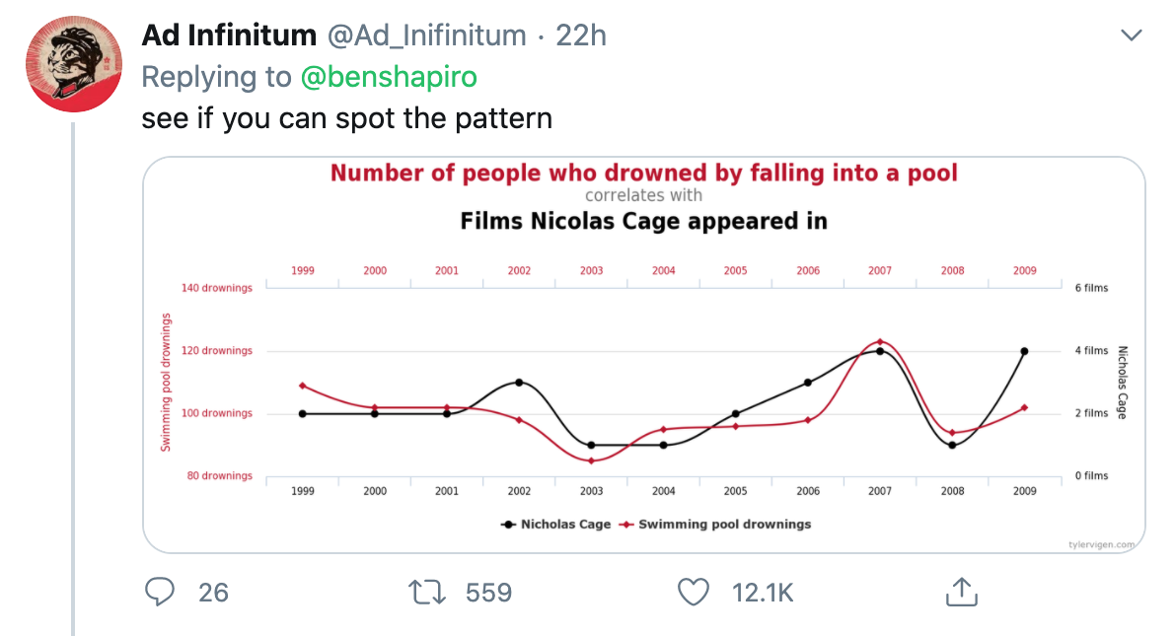The height and width of the screenshot is (636, 1175).
Task: View the 12.1K likes count
Action: click(x=762, y=593)
